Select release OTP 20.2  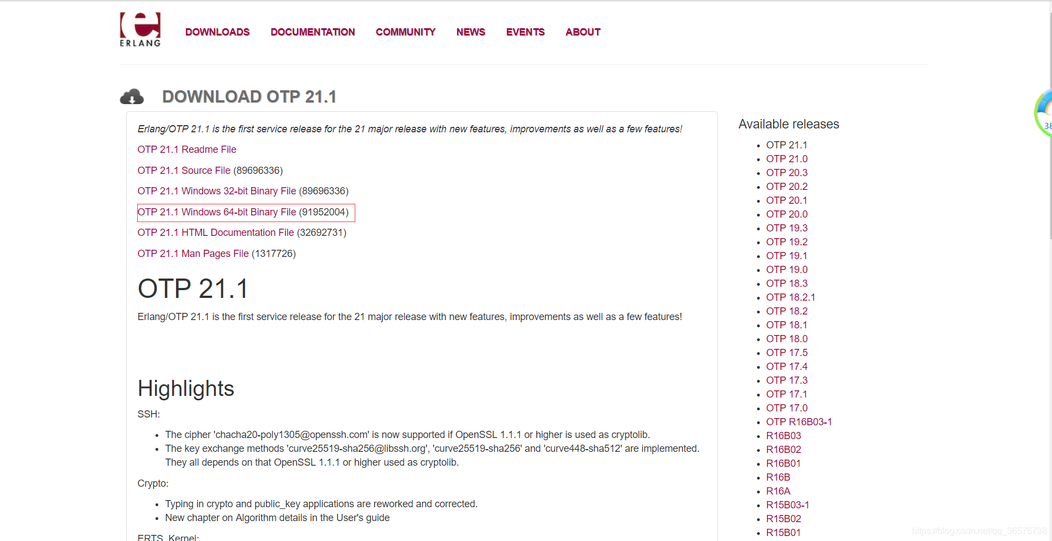[786, 187]
